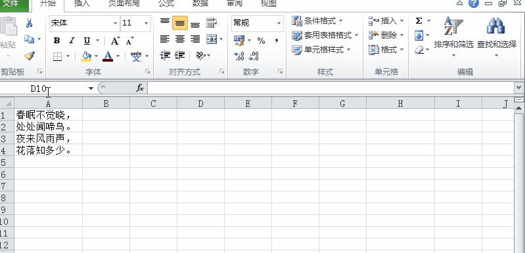Image resolution: width=525 pixels, height=253 pixels.
Task: Select column D header
Action: click(200, 104)
